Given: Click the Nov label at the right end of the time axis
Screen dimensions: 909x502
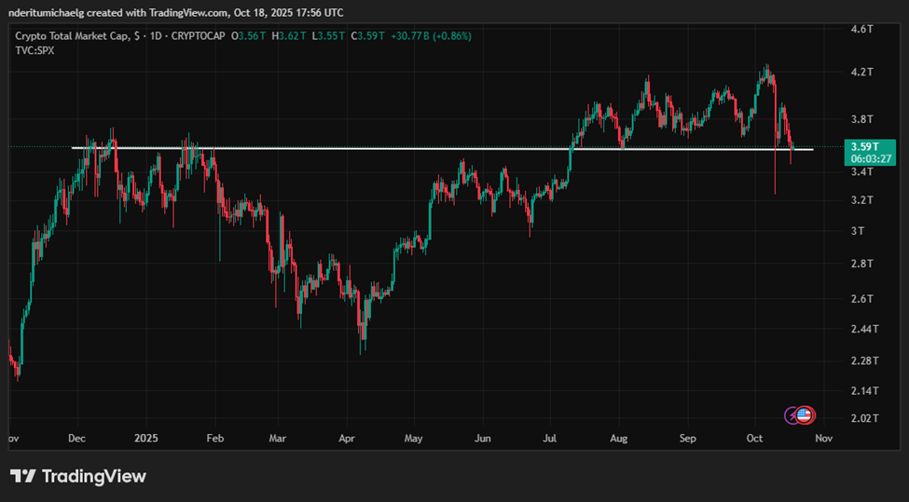Looking at the screenshot, I should tap(824, 439).
